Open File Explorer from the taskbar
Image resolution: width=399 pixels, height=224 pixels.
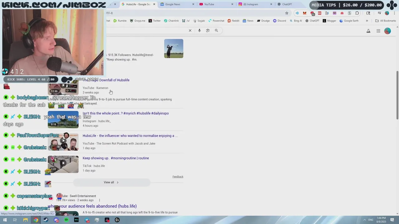tap(26, 220)
